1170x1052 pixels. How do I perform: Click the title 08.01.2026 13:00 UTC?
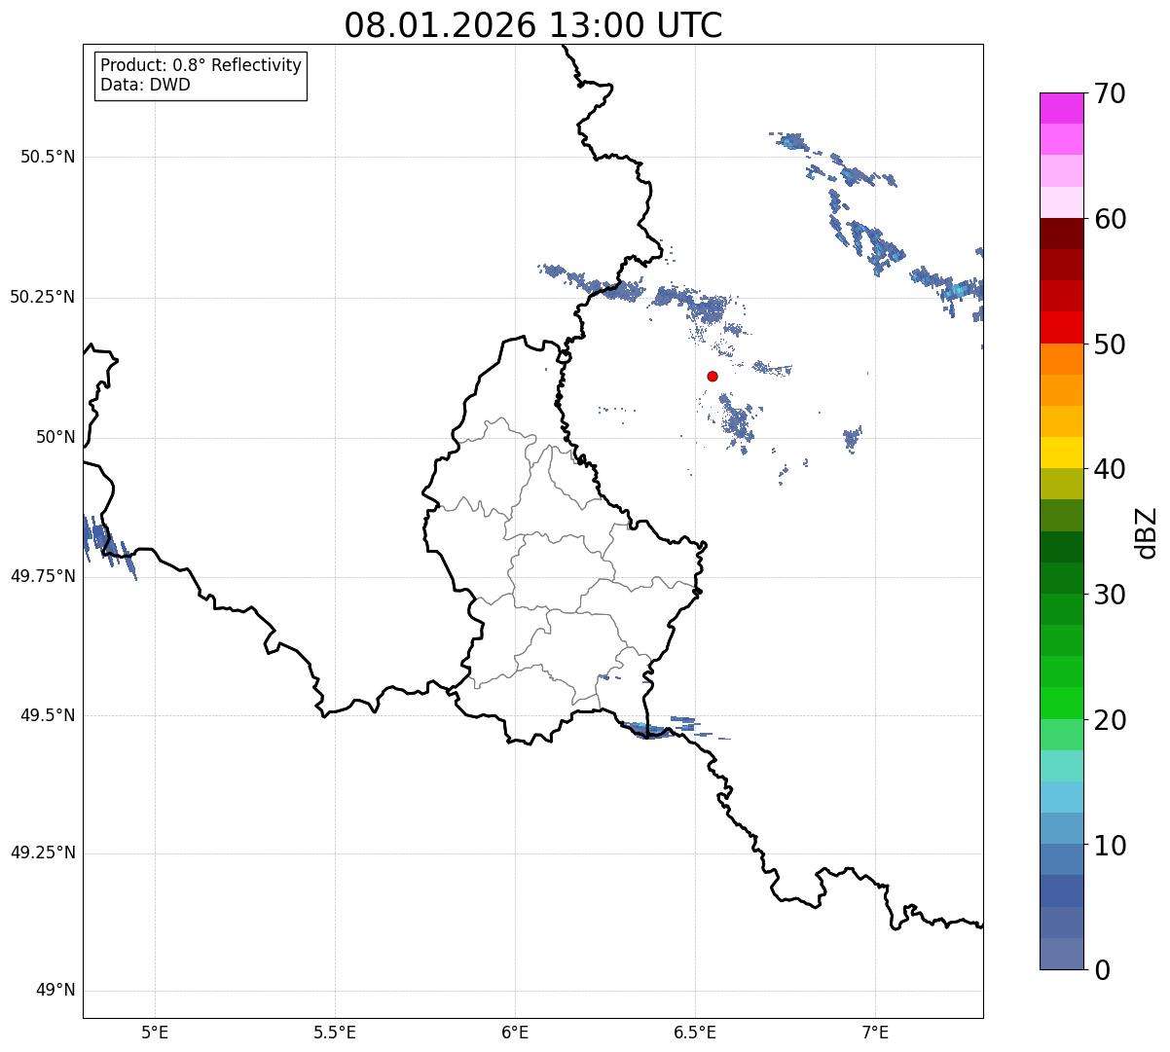click(x=533, y=25)
